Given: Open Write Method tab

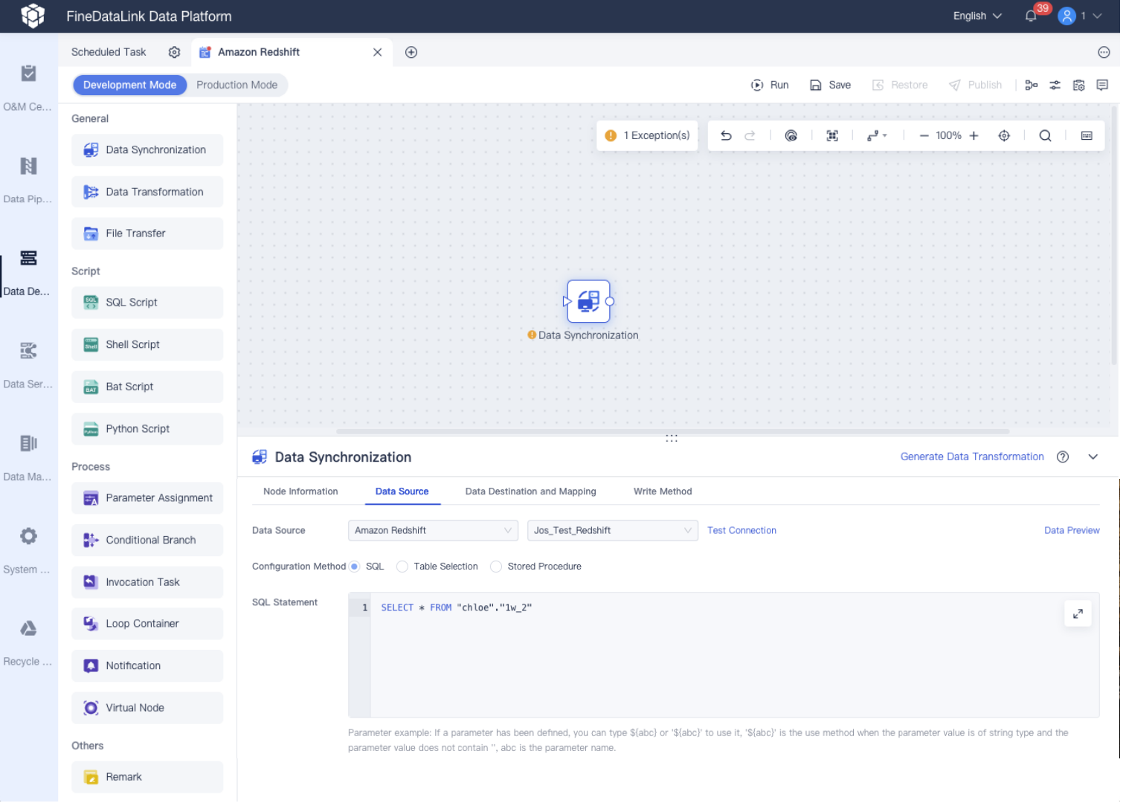Looking at the screenshot, I should 663,491.
